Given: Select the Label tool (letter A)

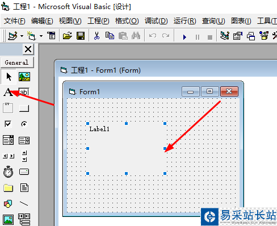Looking at the screenshot, I should coord(8,93).
